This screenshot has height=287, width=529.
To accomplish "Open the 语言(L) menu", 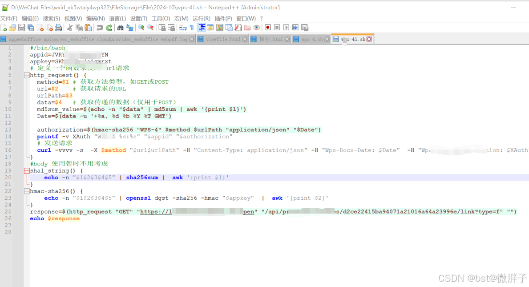I will [117, 19].
